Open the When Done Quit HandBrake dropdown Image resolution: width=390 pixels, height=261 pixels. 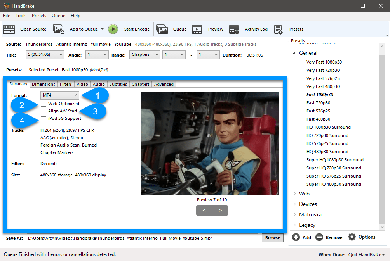[366, 255]
